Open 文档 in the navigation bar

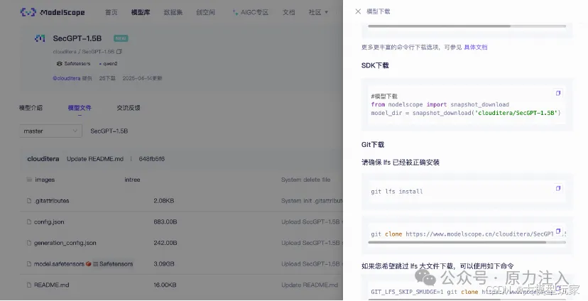[x=289, y=12]
